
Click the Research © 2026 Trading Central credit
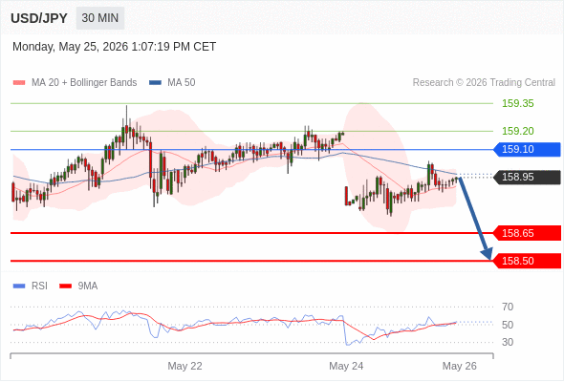[484, 83]
